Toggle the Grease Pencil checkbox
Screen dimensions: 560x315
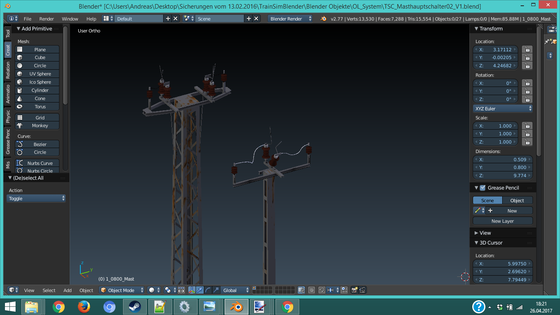[x=483, y=188]
